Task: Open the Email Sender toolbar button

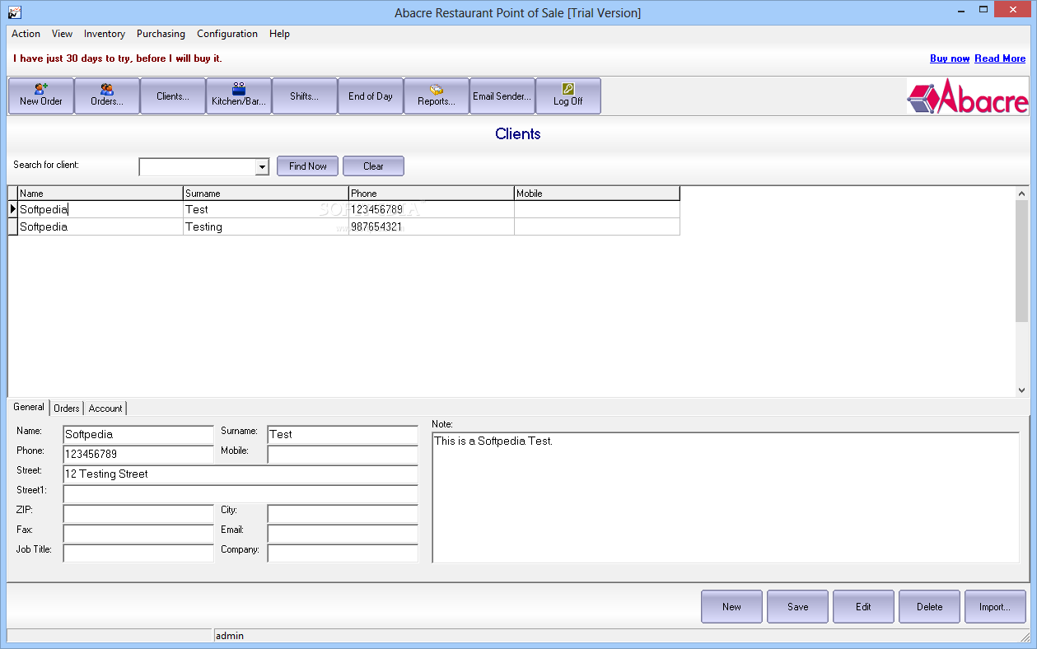Action: 502,96
